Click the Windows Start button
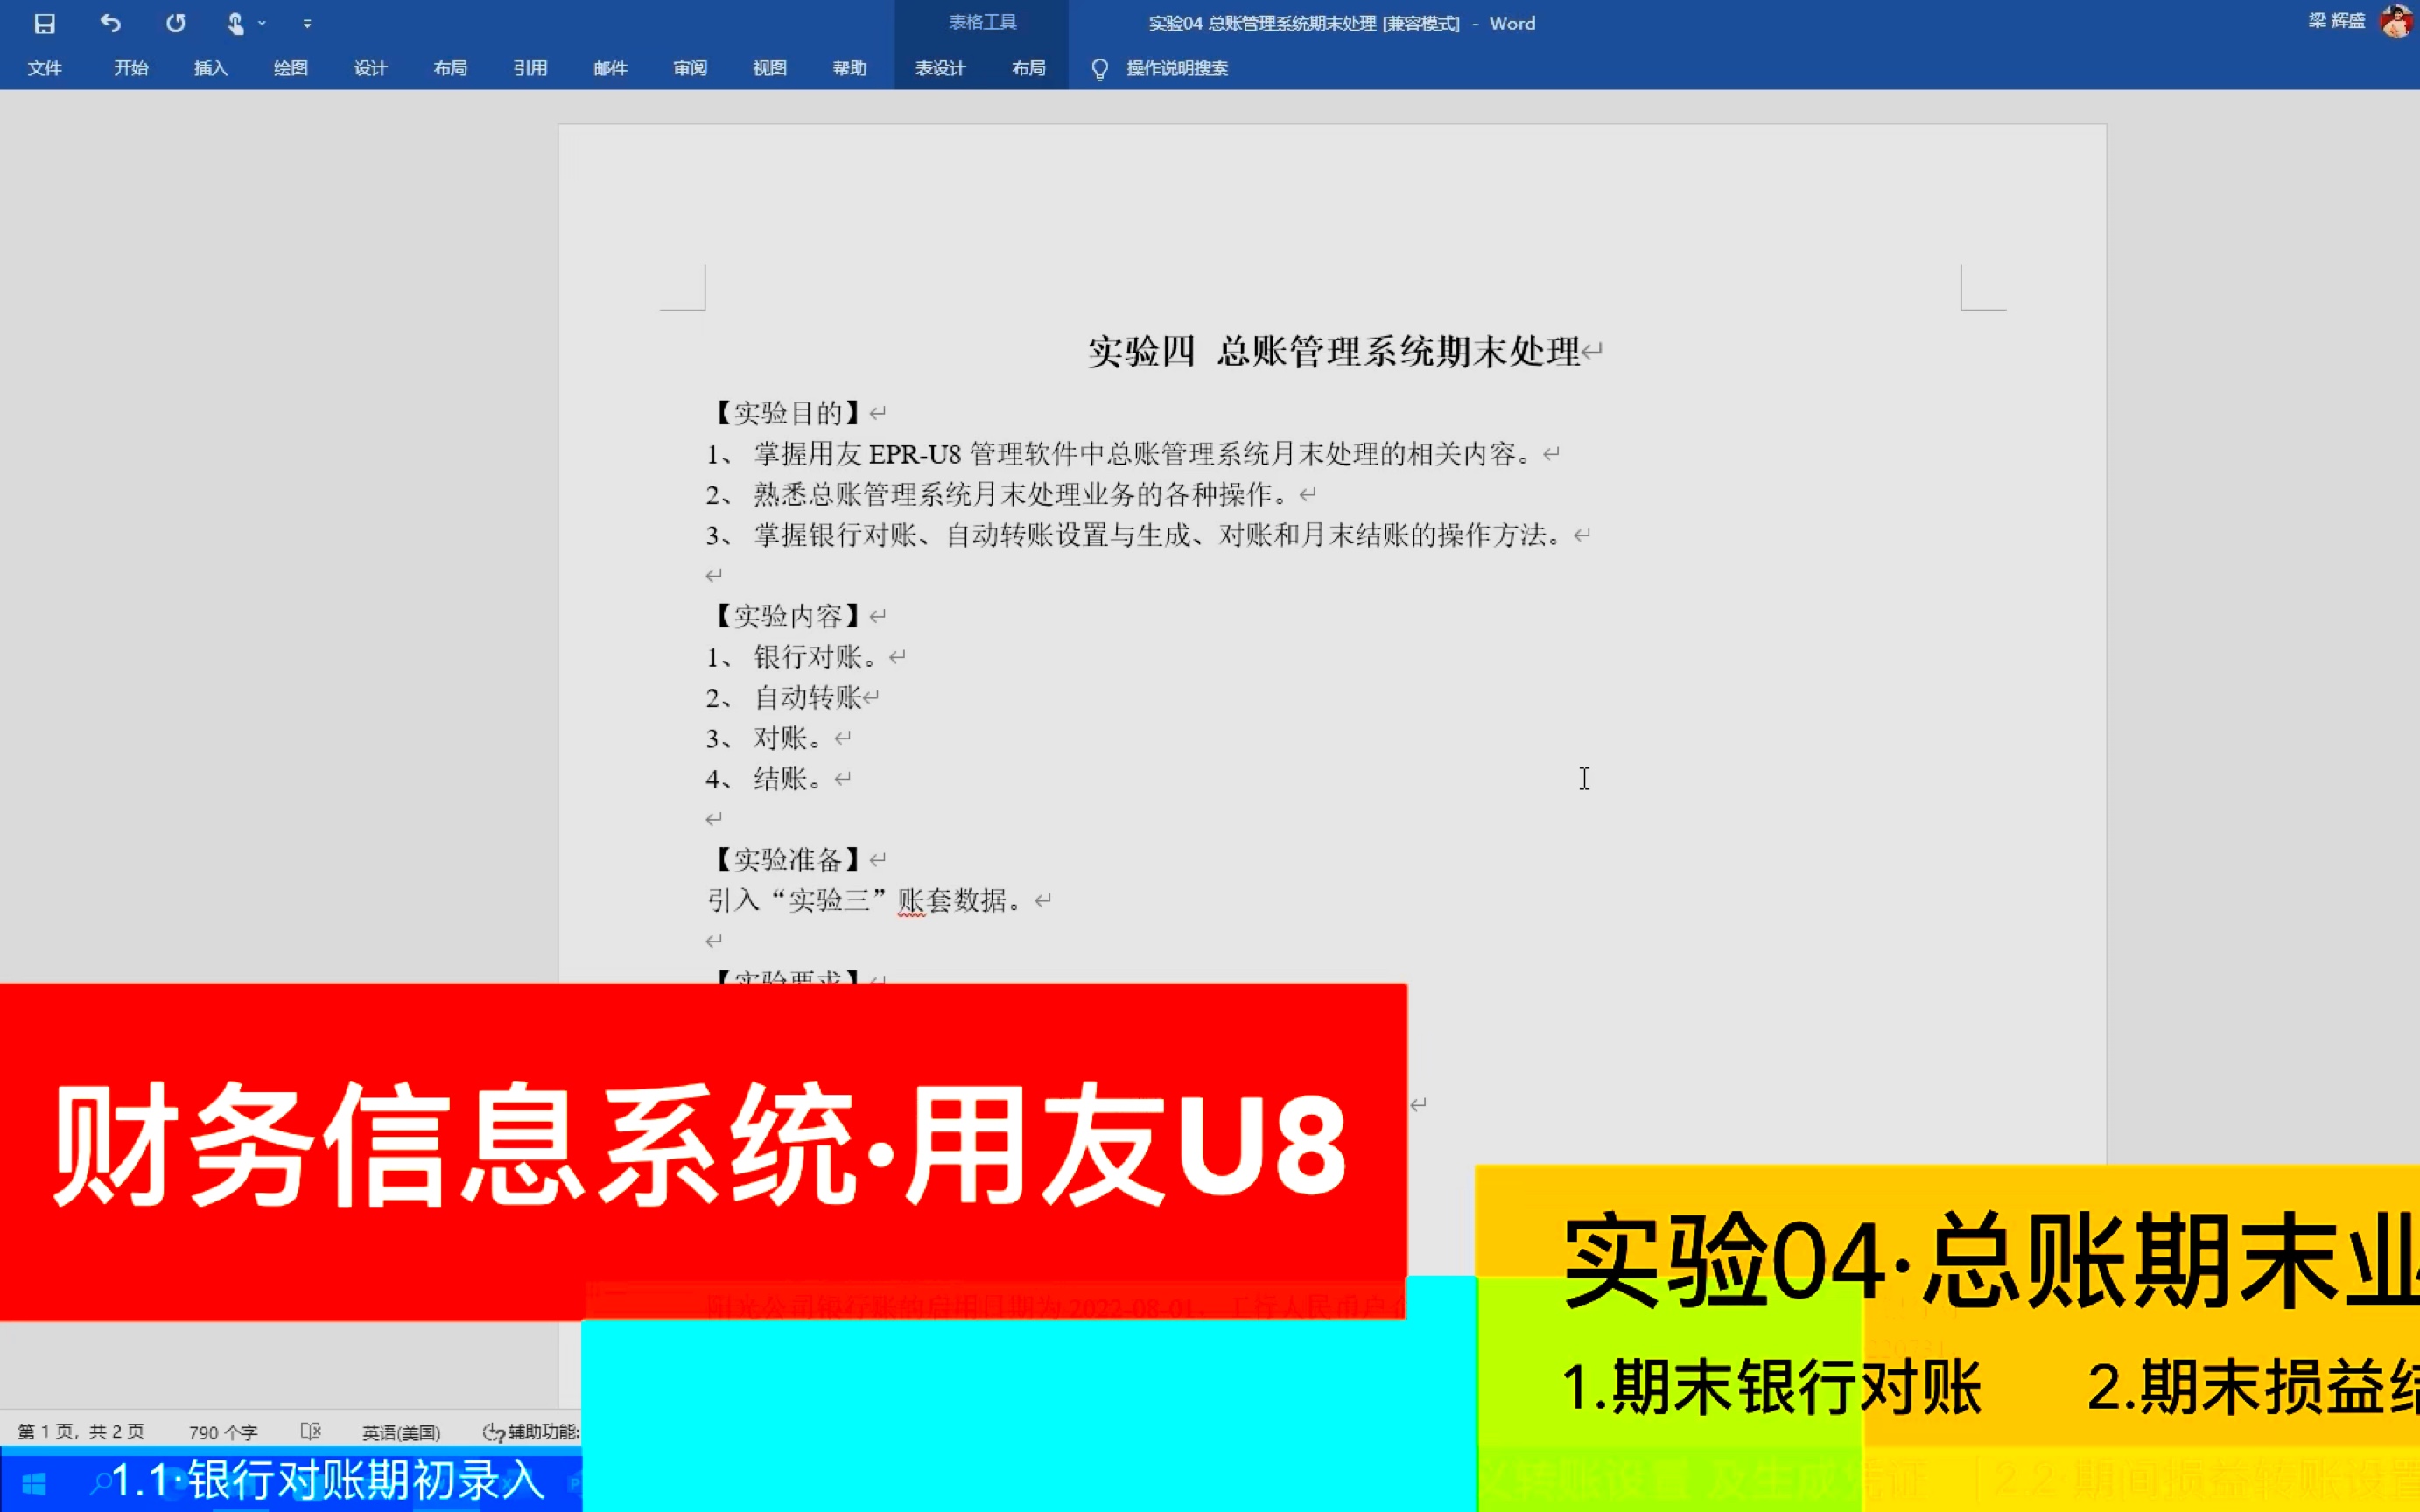Image resolution: width=2420 pixels, height=1512 pixels. (33, 1483)
